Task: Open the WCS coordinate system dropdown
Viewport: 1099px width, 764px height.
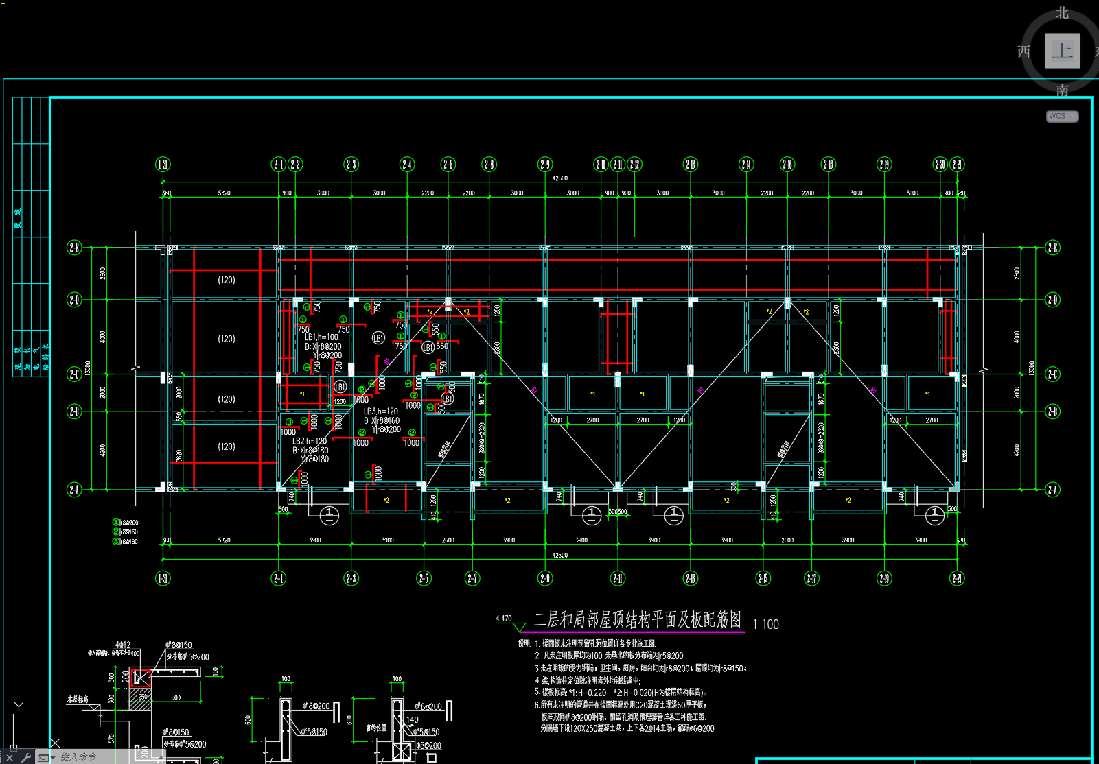Action: pos(1062,116)
